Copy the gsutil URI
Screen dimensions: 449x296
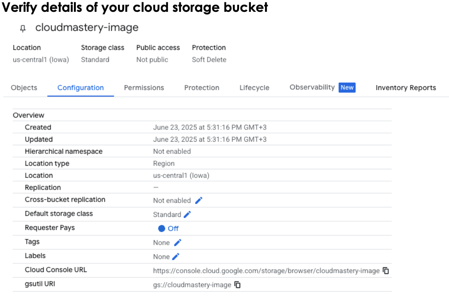coord(237,285)
